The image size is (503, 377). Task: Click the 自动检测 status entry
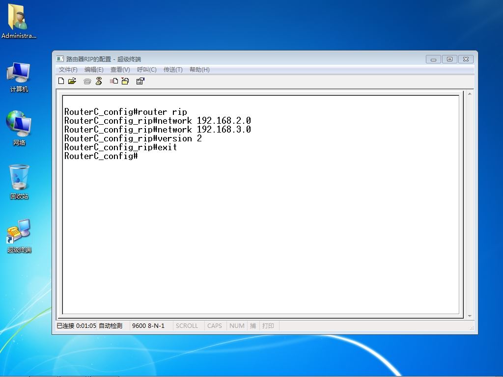(x=111, y=326)
